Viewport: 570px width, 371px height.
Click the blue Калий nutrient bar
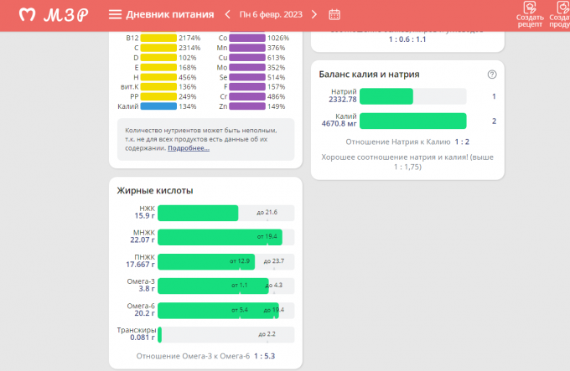(158, 106)
